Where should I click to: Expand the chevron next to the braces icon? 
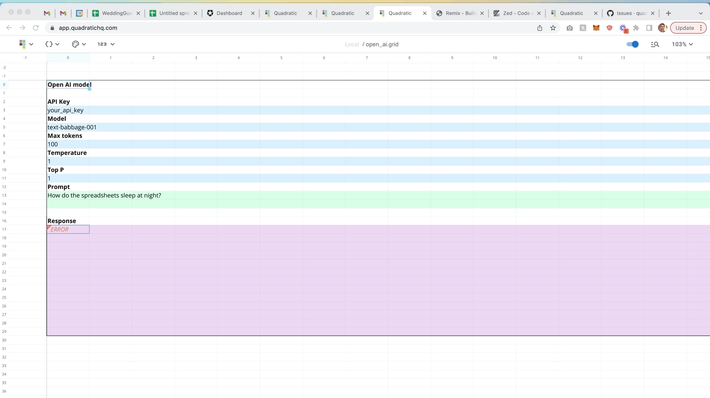point(57,44)
